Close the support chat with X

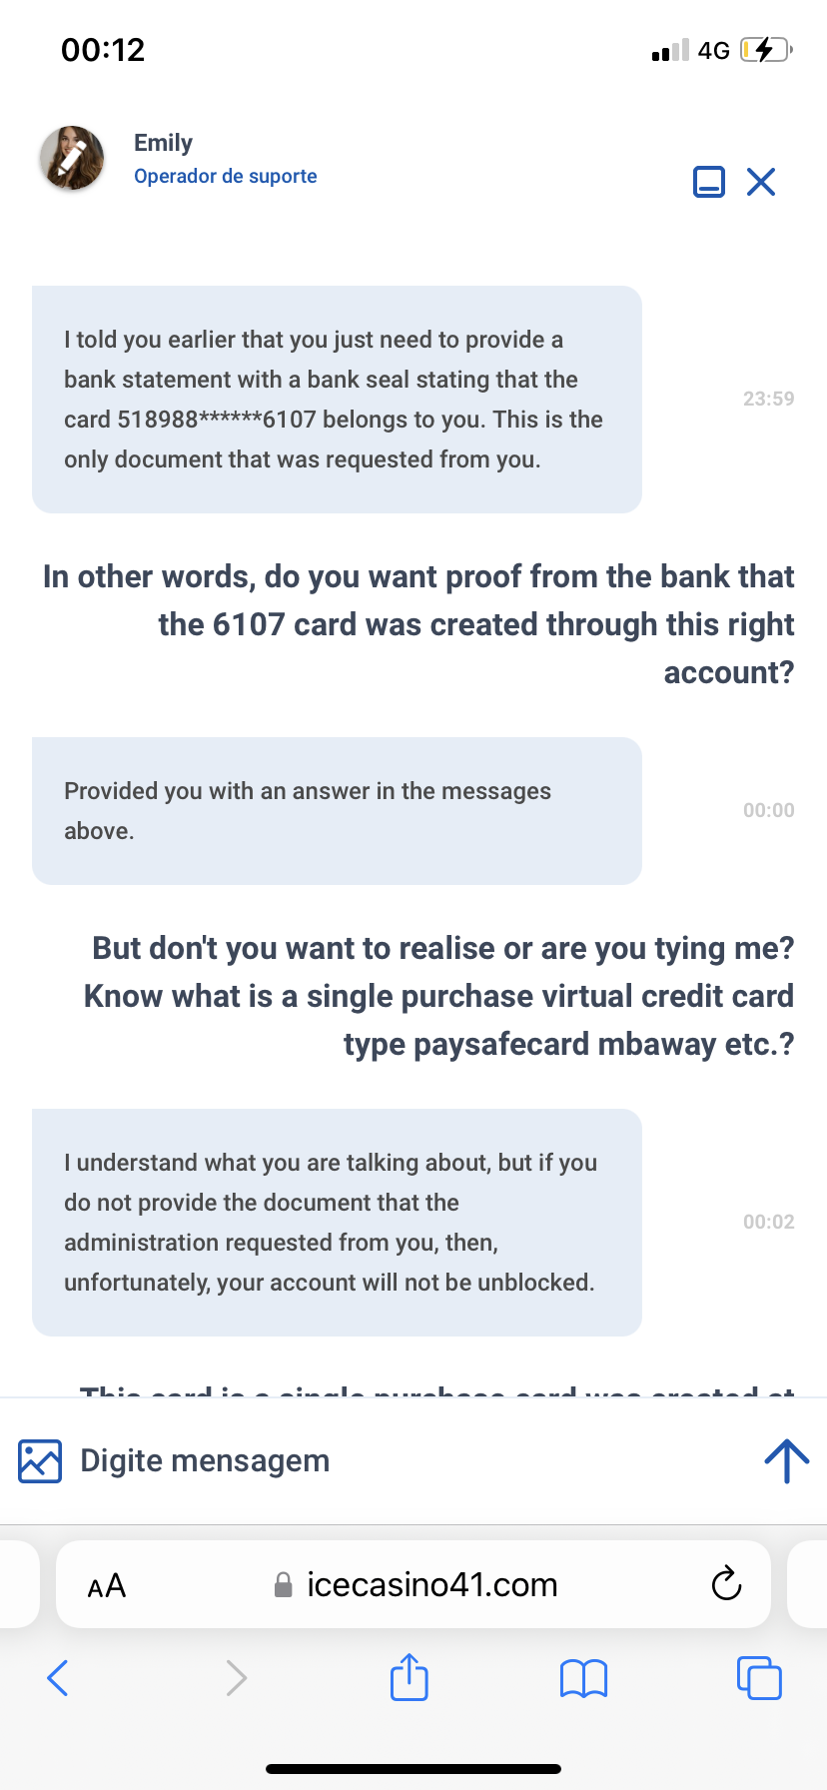point(761,182)
